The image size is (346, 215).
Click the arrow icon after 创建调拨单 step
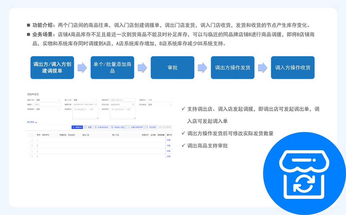82,67
